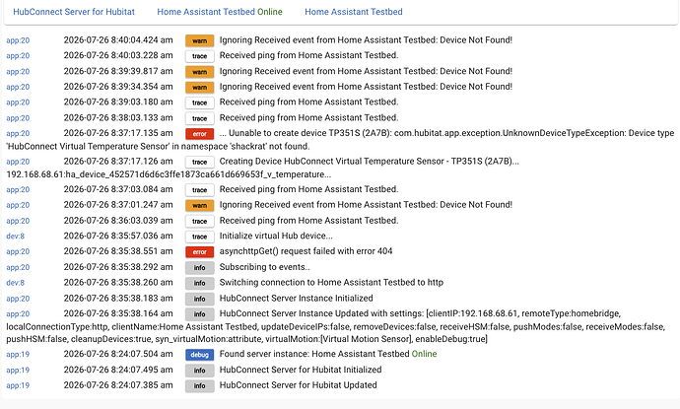Viewport: 680px width, 409px height.
Task: Click the warn badge at 8:37:01.247
Action: (199, 205)
